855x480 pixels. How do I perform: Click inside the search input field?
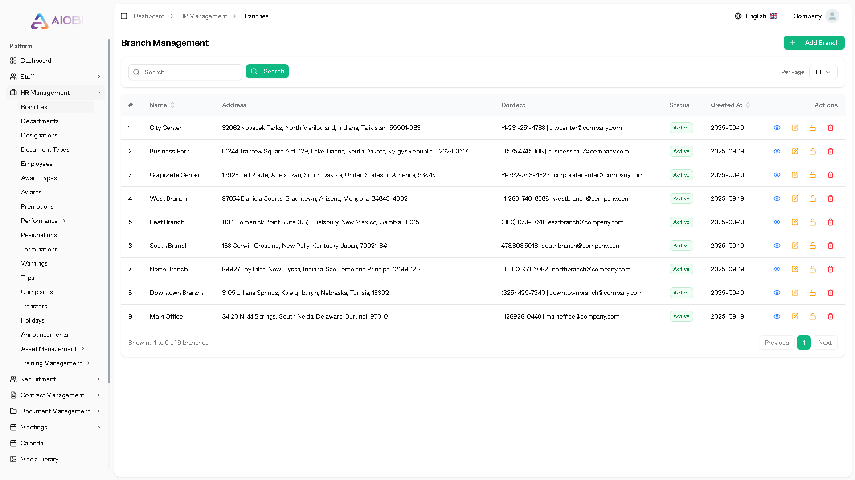[x=185, y=72]
